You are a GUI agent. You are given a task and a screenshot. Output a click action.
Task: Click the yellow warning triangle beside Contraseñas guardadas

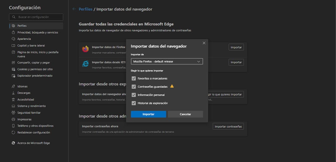pos(172,86)
